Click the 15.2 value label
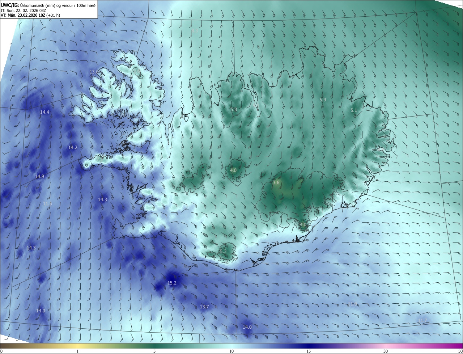Image resolution: width=463 pixels, height=354 pixels. click(172, 283)
